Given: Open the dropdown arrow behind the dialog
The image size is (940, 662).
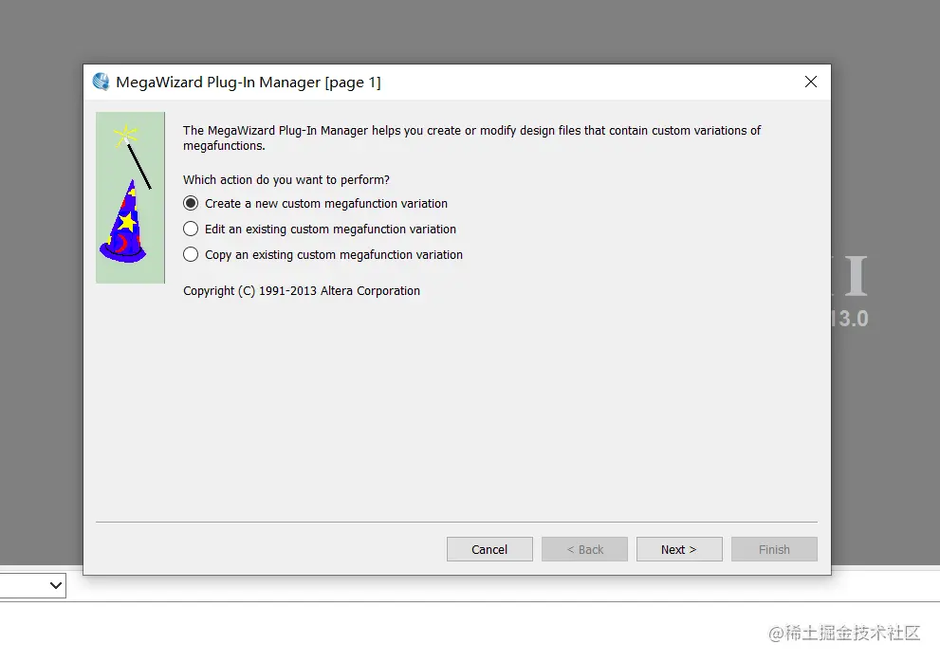Looking at the screenshot, I should click(x=56, y=585).
